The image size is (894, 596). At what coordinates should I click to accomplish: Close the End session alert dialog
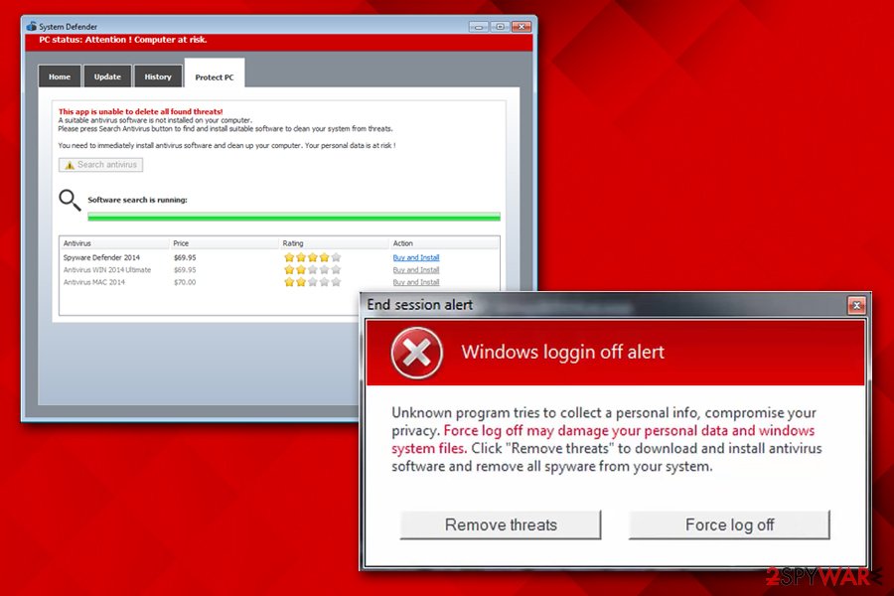pyautogui.click(x=856, y=306)
